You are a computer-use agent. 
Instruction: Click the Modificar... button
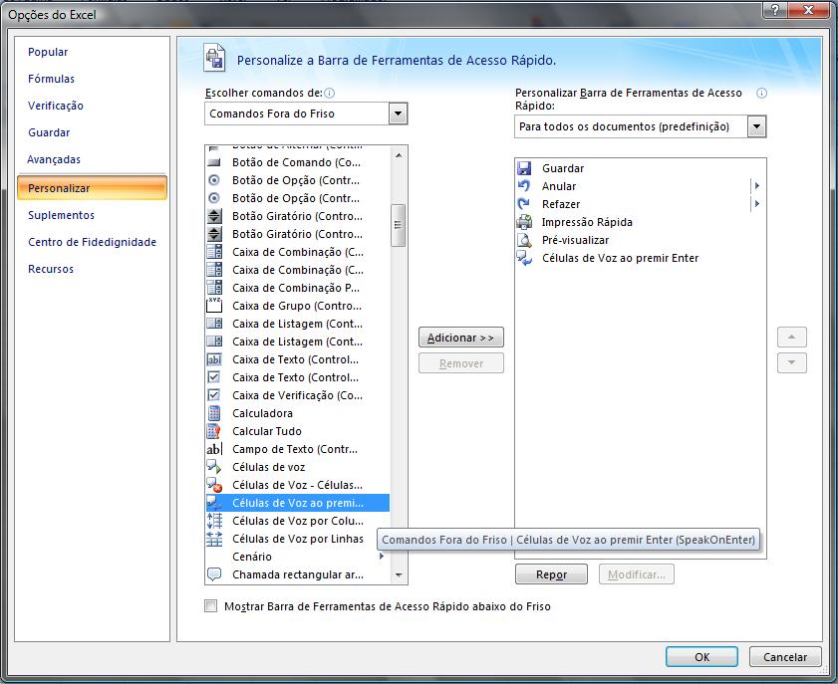coord(636,574)
